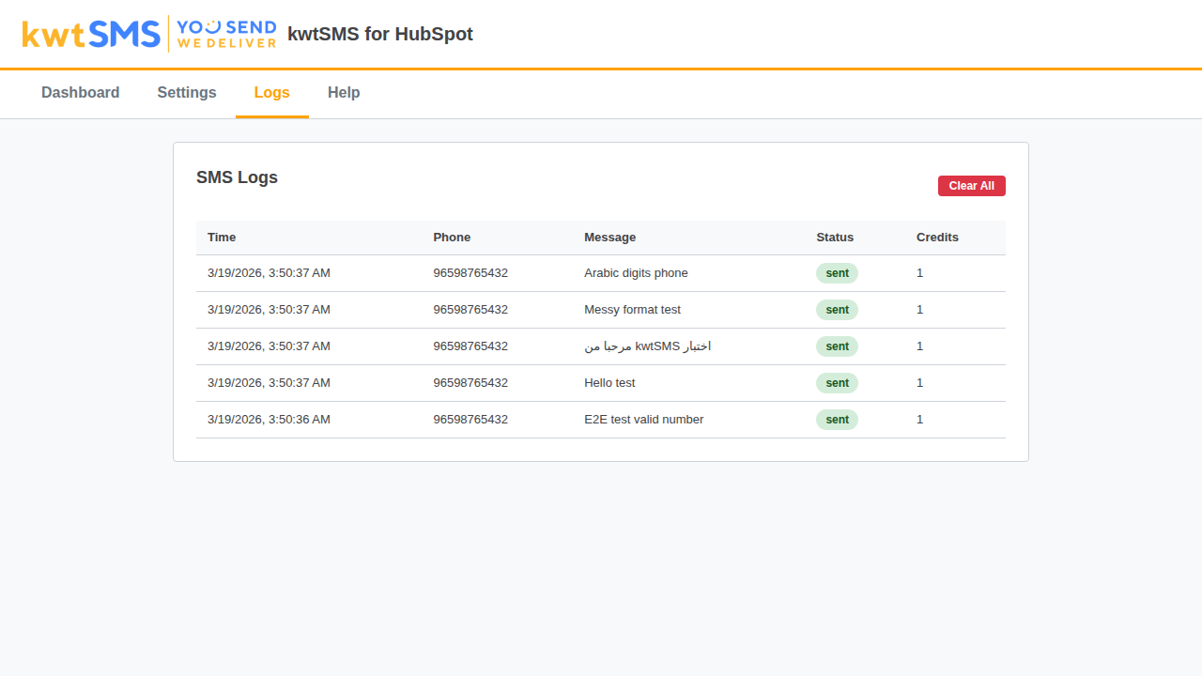Click the 'kwtSMS for HubSpot' title
This screenshot has height=676, width=1202.
380,35
